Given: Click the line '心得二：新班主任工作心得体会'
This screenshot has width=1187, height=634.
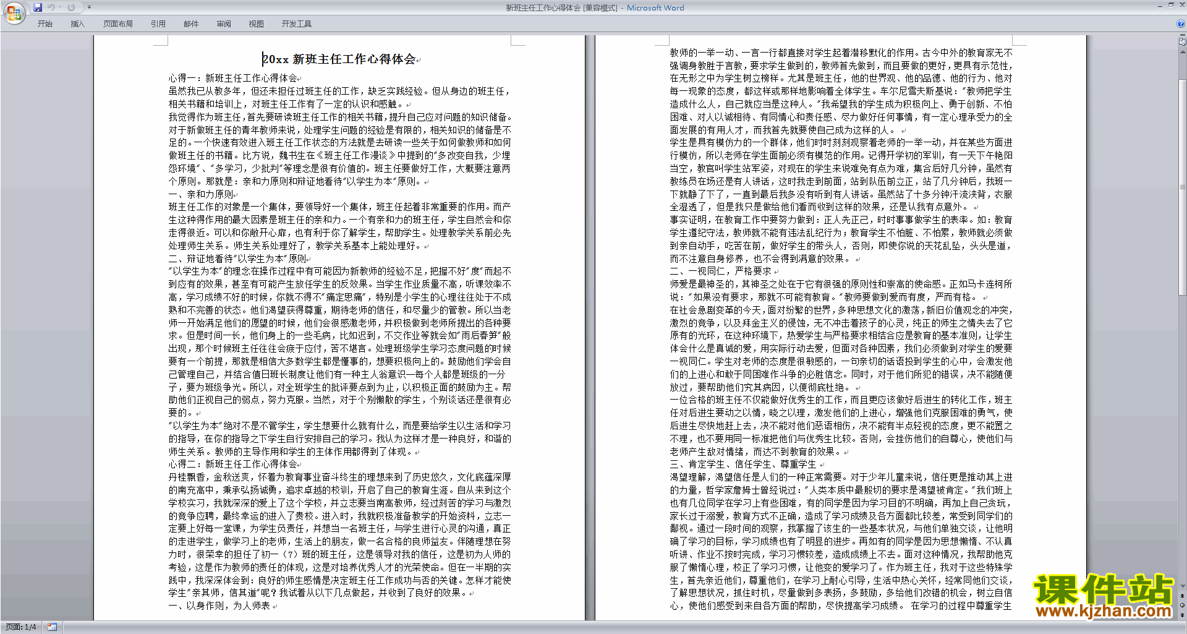Looking at the screenshot, I should (233, 464).
